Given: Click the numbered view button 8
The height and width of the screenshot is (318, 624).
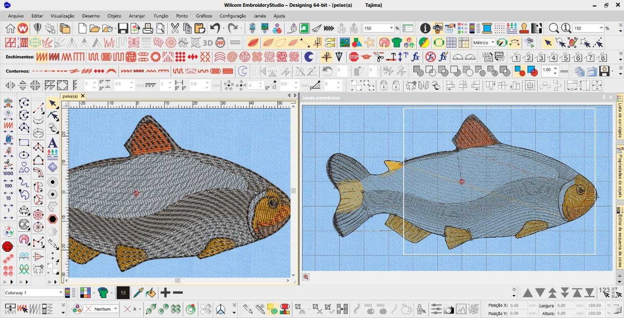Looking at the screenshot, I should pyautogui.click(x=603, y=57).
